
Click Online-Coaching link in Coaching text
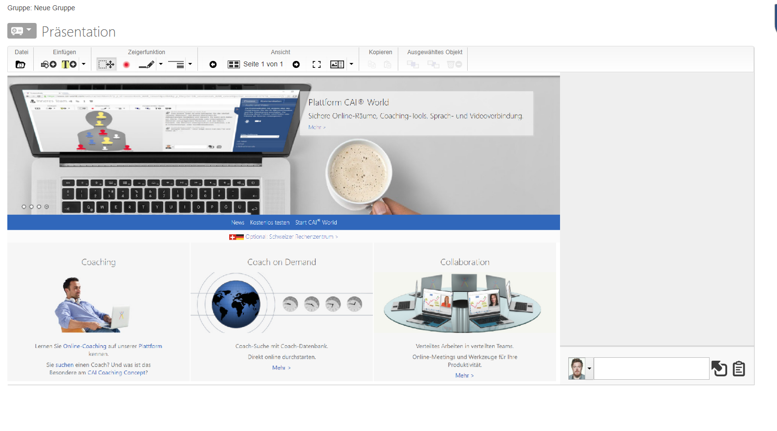[x=85, y=346]
